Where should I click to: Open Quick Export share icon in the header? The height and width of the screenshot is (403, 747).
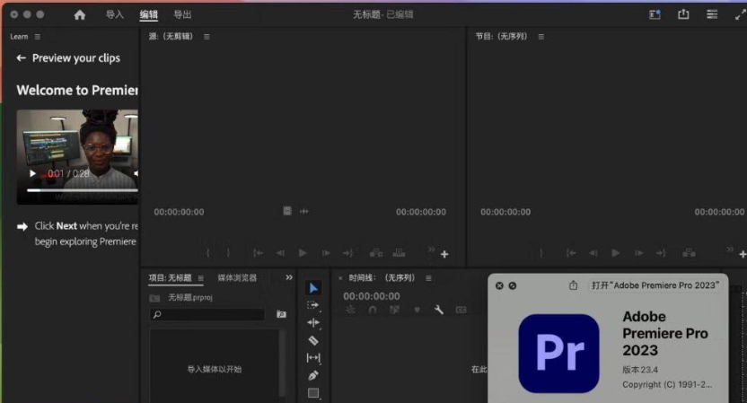coord(683,14)
